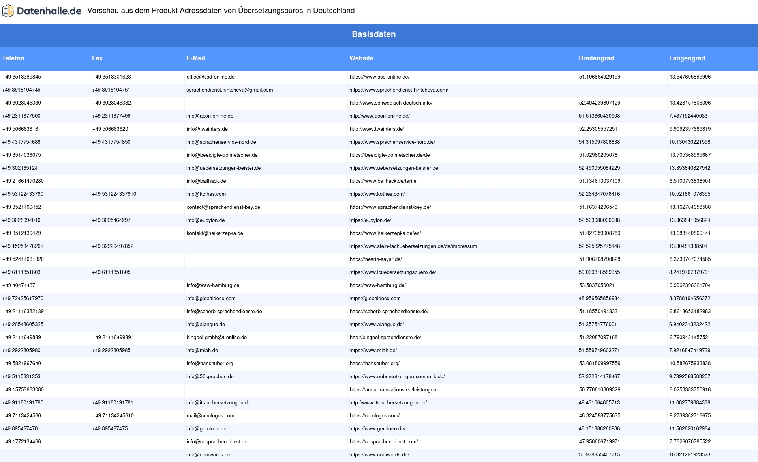Viewport: 758px width, 462px height.
Task: Click phone number +49 21661470280
Action: [23, 181]
